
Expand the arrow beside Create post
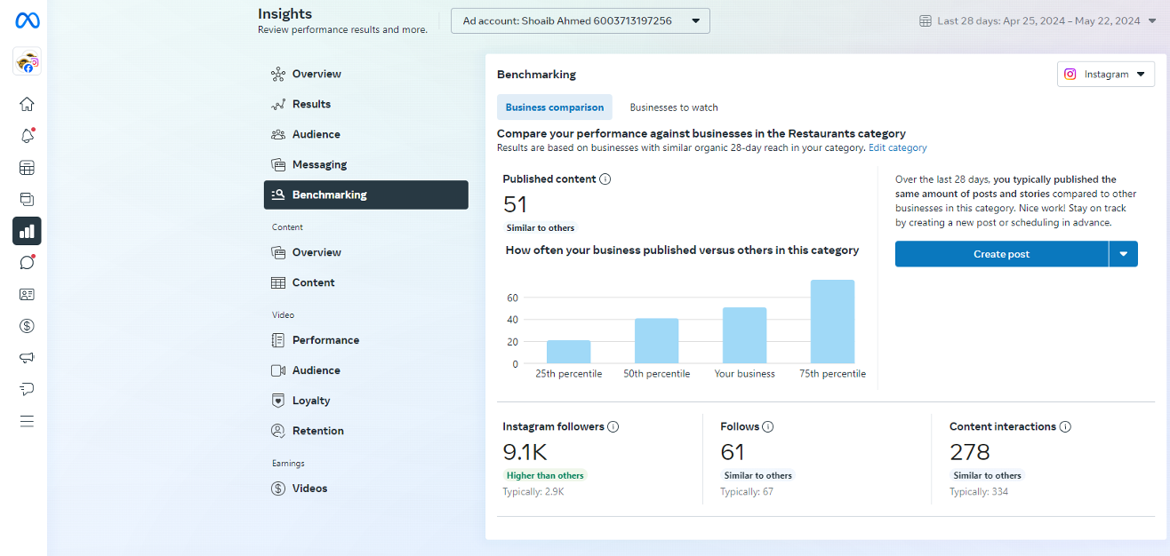[x=1123, y=254]
